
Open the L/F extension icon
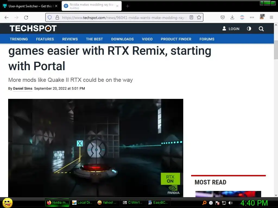pos(262,17)
